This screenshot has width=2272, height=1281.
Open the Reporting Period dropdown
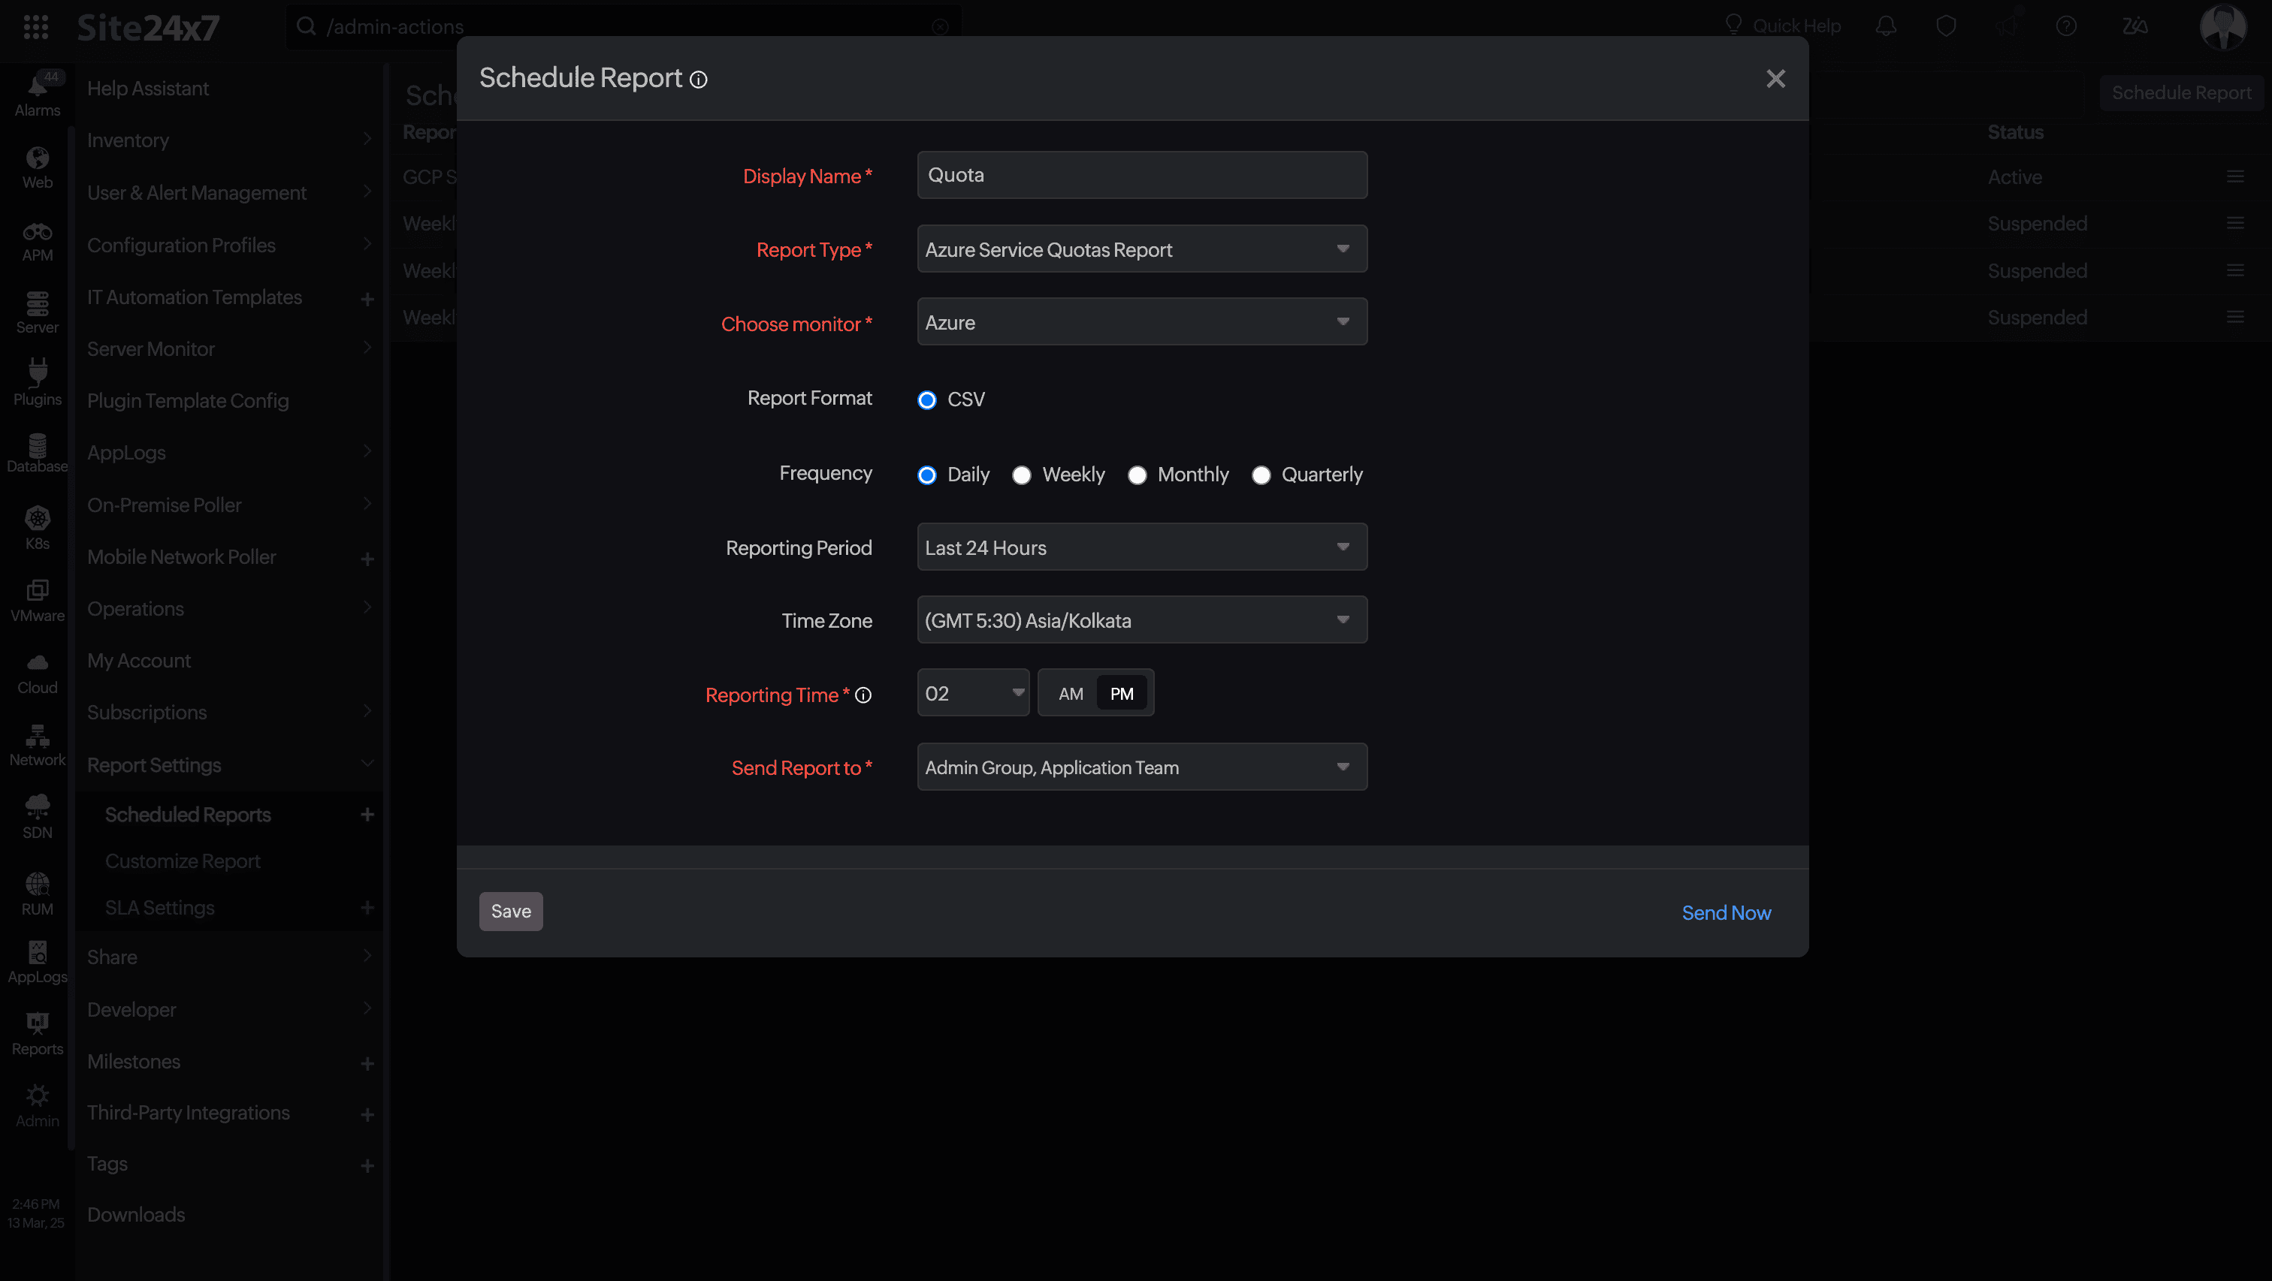coord(1141,547)
